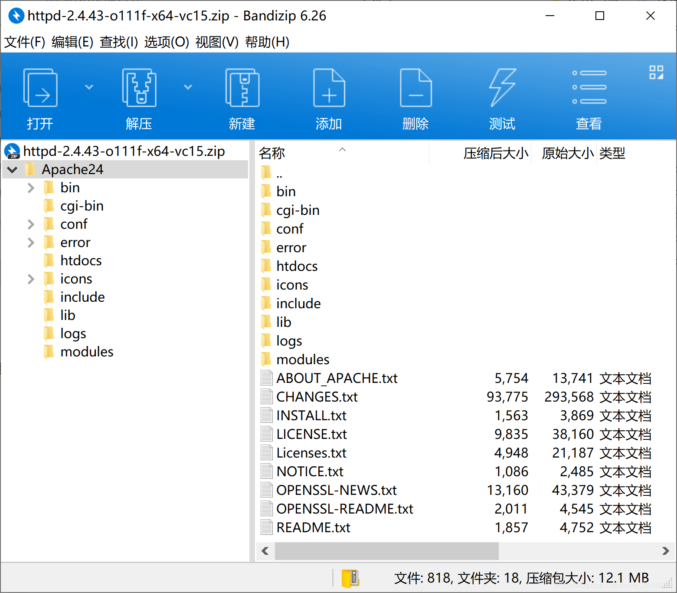Select OPENSSL-NEWS.txt file name
This screenshot has width=677, height=593.
(337, 490)
